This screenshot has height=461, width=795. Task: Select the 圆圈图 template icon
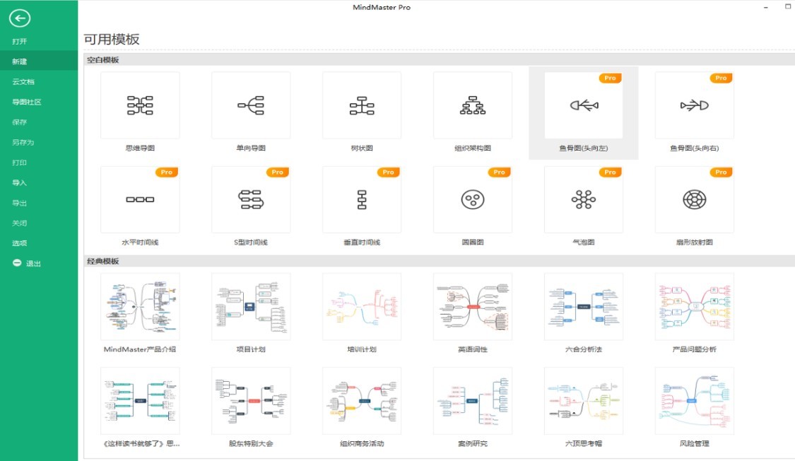click(x=473, y=200)
